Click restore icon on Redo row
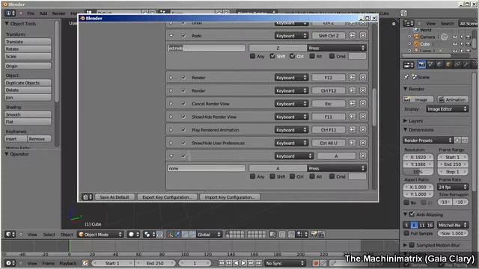Screen dimensions: 479x269 click(x=353, y=36)
